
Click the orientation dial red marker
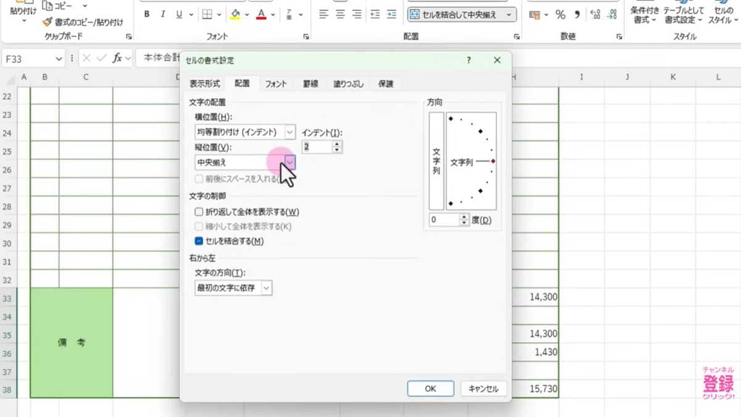[493, 161]
